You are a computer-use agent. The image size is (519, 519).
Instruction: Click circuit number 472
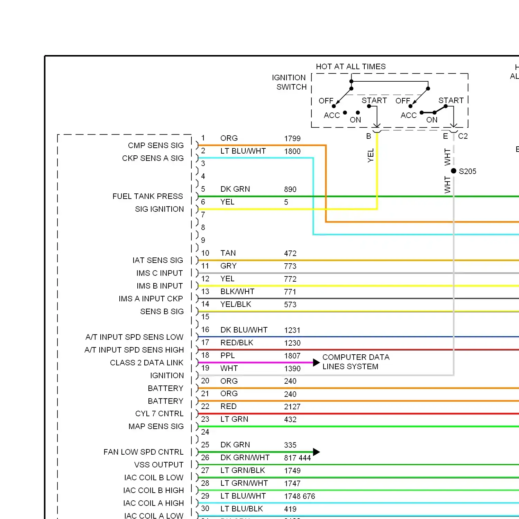pyautogui.click(x=290, y=253)
